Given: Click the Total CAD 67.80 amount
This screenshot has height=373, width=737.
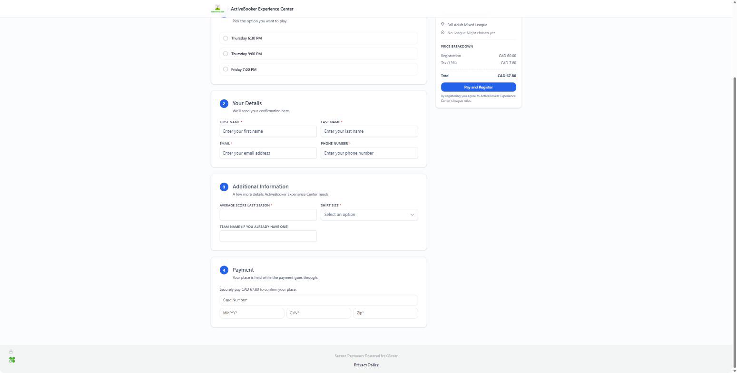Looking at the screenshot, I should tap(507, 76).
